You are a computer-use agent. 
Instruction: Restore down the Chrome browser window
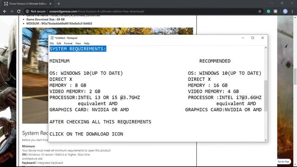282,3
